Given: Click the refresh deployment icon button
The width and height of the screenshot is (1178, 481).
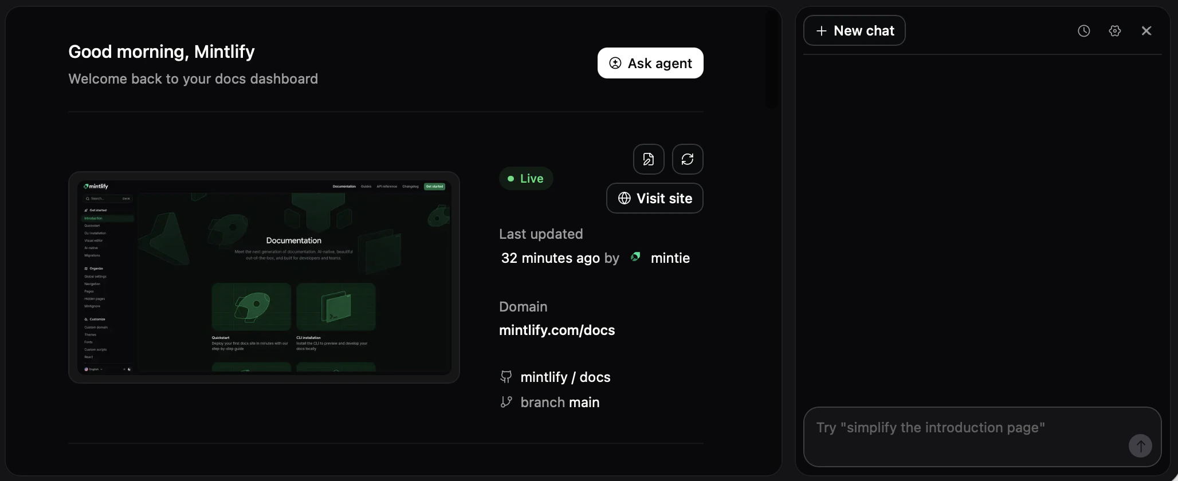Looking at the screenshot, I should 688,159.
